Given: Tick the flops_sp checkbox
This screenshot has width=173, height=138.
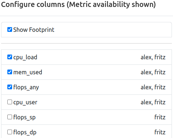Looking at the screenshot, I should pyautogui.click(x=10, y=117).
